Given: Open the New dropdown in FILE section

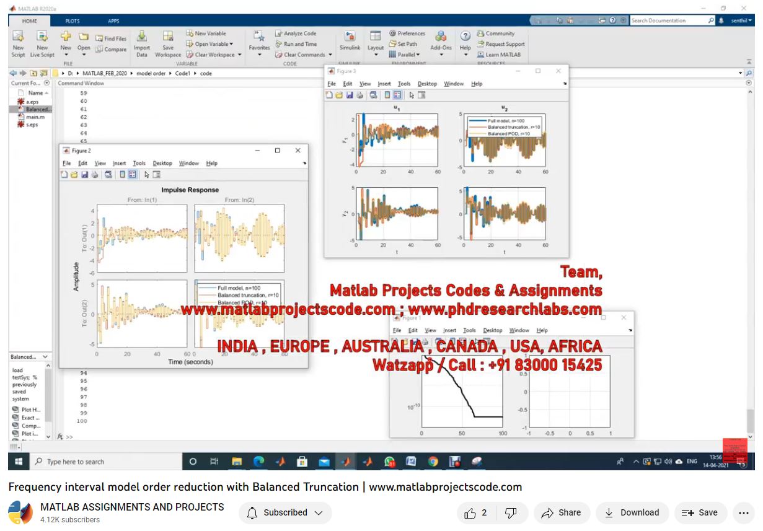Looking at the screenshot, I should coord(66,55).
